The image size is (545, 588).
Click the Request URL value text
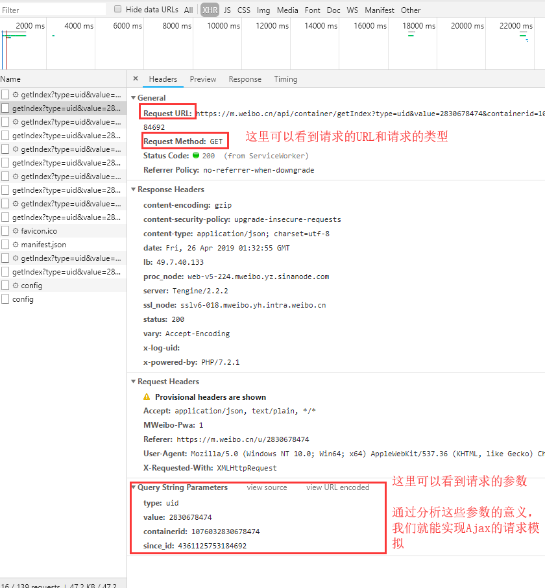click(x=370, y=114)
